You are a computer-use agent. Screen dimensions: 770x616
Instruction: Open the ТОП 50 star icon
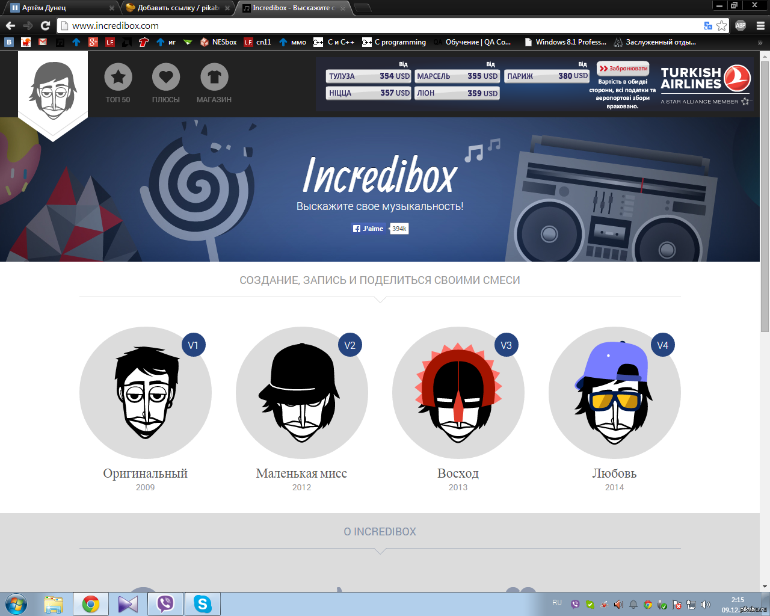(118, 77)
